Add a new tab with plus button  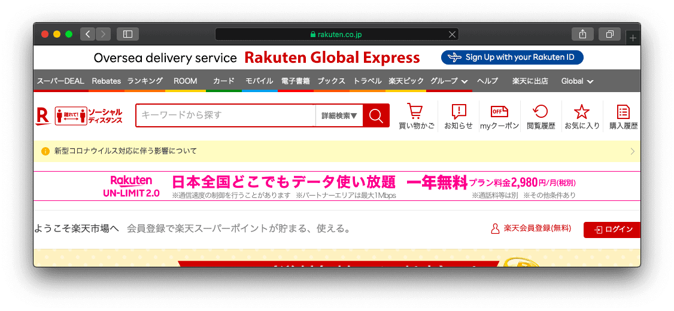click(x=633, y=38)
